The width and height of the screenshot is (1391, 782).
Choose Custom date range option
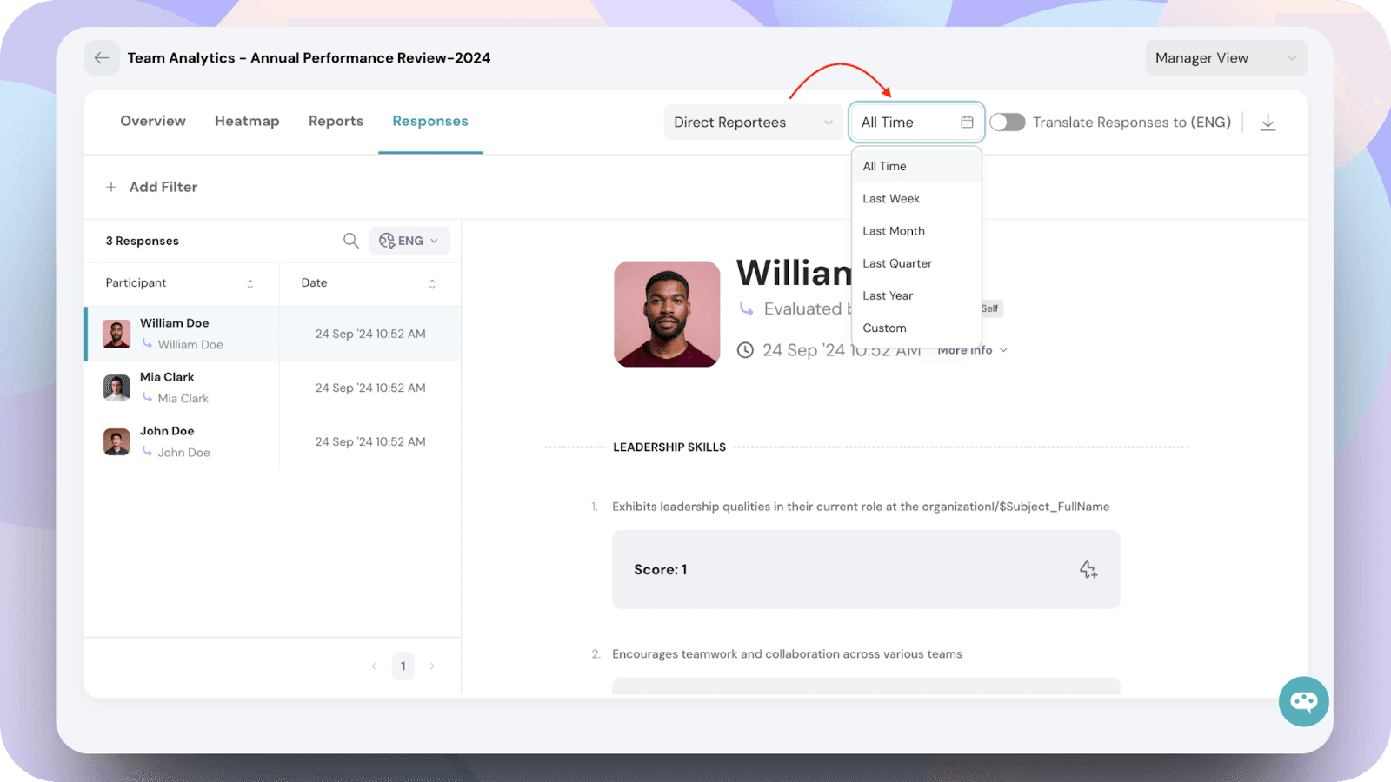pyautogui.click(x=884, y=328)
